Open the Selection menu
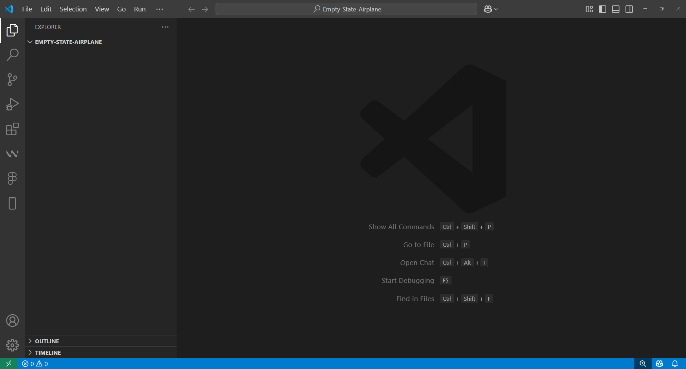 [73, 9]
